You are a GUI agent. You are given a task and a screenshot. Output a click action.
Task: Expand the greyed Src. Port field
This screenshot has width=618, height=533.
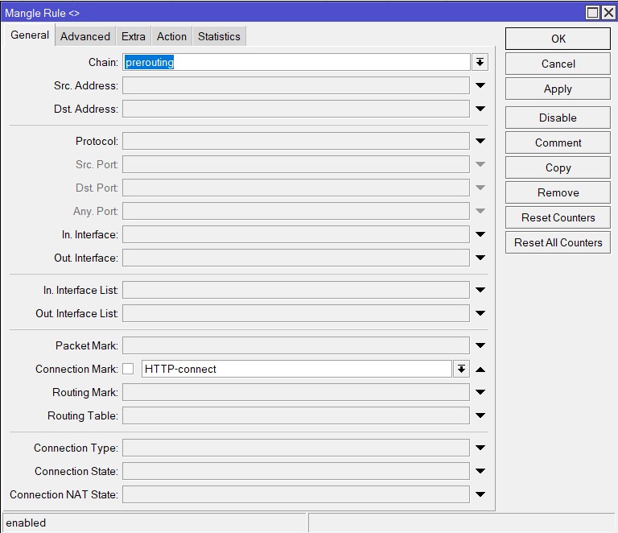tap(480, 164)
